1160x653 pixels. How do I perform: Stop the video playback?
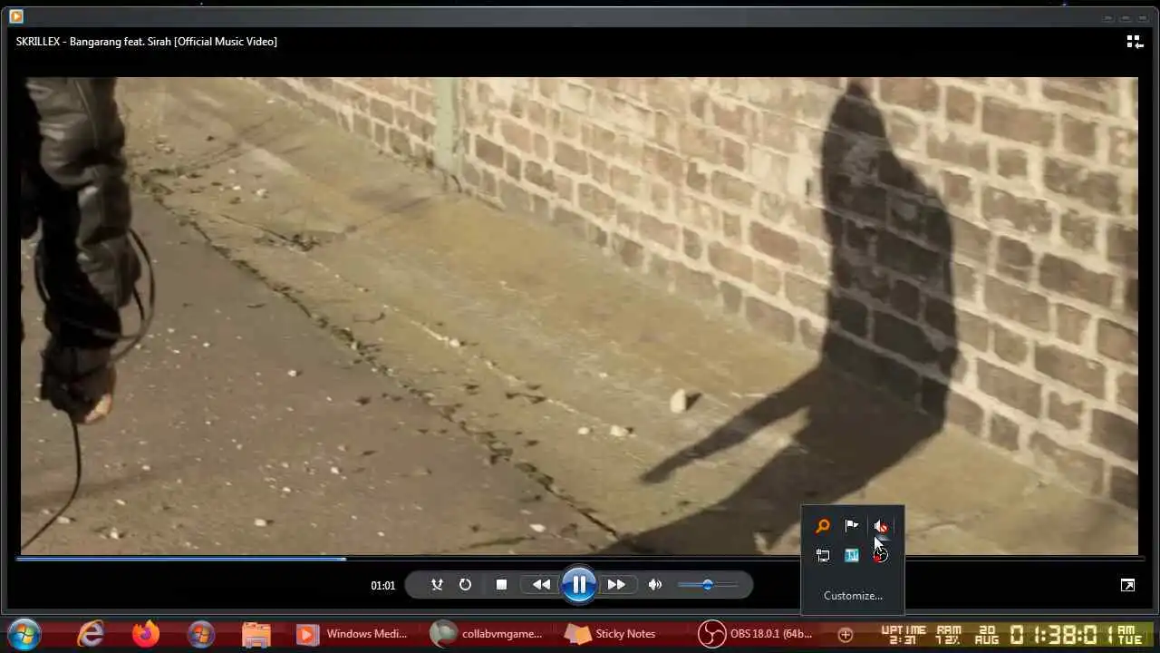coord(501,585)
